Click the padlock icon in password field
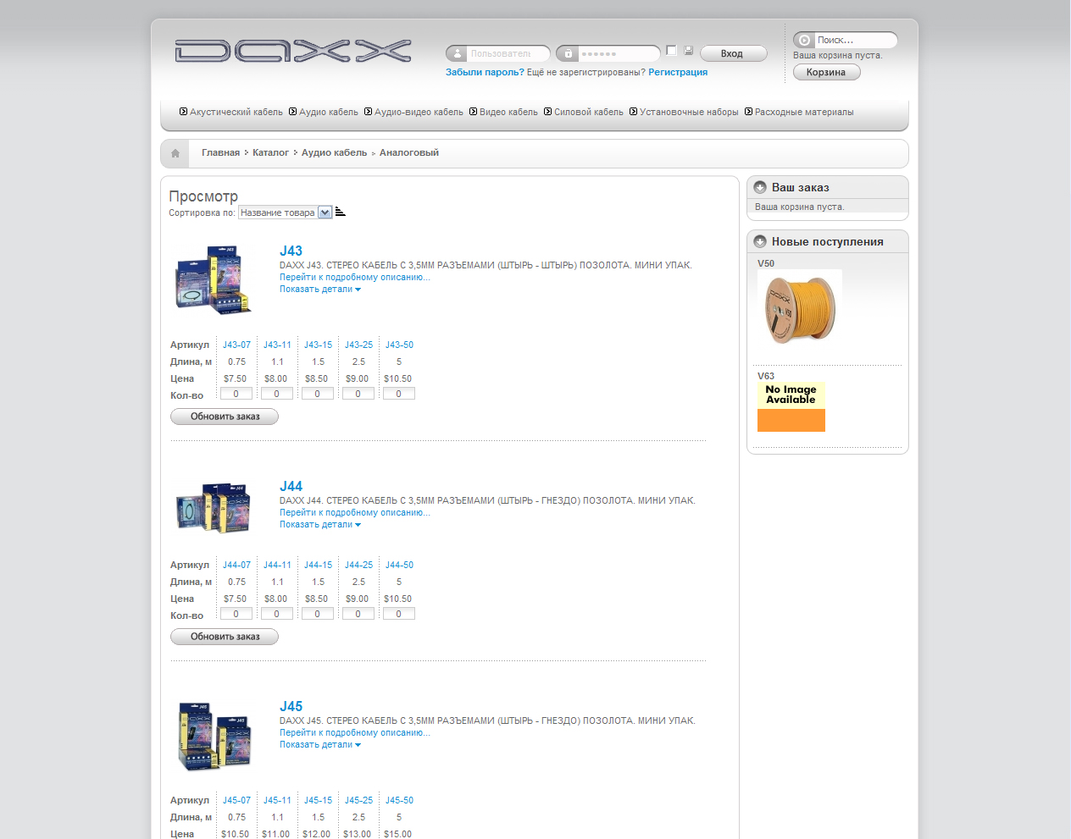Screen dimensions: 1071x839 [568, 53]
